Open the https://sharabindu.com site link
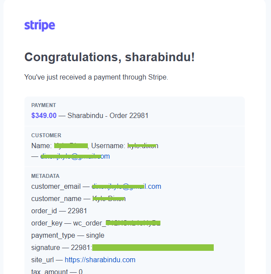This screenshot has height=274, width=271. click(x=100, y=260)
